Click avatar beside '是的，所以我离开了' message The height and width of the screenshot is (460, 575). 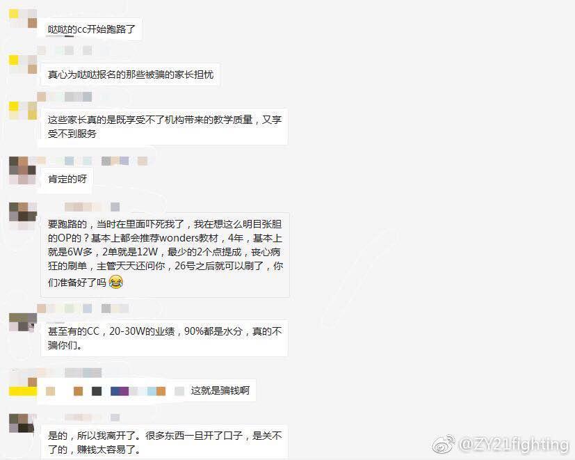[x=23, y=423]
